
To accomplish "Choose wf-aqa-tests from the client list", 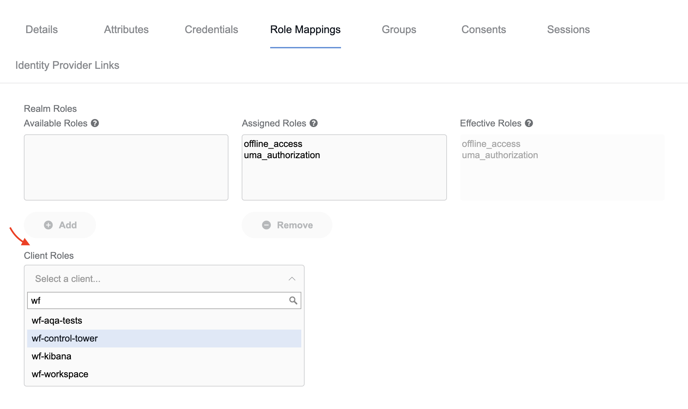I will 164,320.
